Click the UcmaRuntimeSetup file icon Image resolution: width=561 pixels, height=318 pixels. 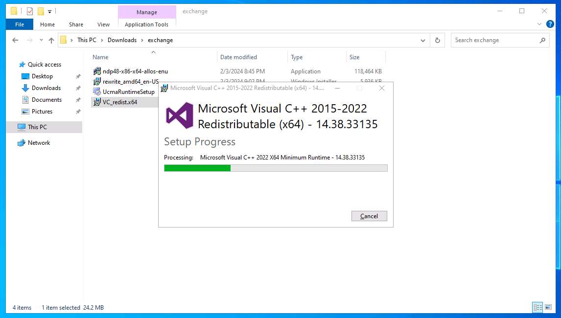[x=97, y=92]
